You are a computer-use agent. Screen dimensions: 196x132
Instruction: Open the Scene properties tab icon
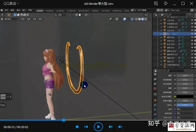click(155, 84)
